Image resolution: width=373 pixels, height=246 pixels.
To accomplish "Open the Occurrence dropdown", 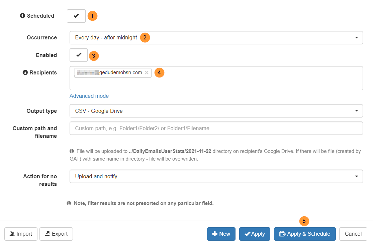I will pyautogui.click(x=356, y=37).
